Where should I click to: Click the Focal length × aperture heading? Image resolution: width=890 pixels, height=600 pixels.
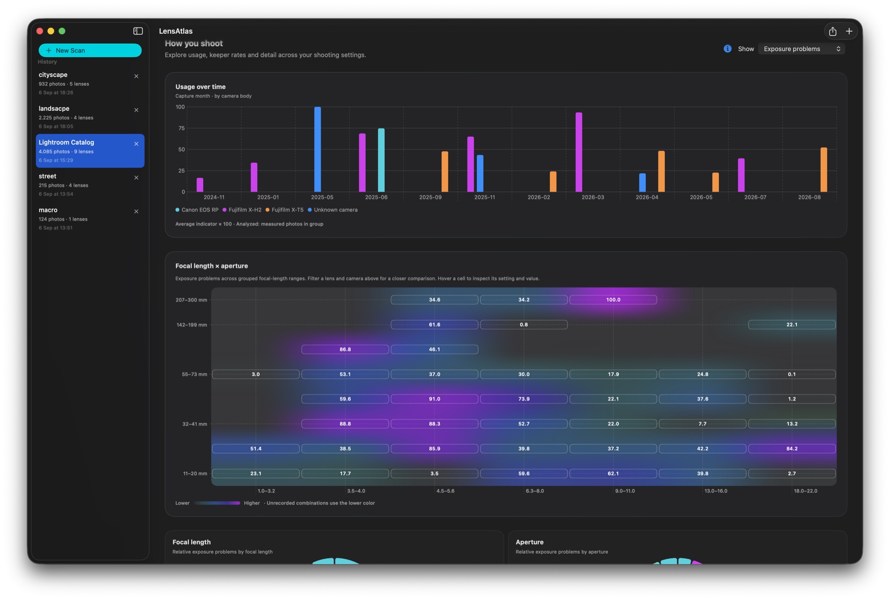tap(212, 266)
